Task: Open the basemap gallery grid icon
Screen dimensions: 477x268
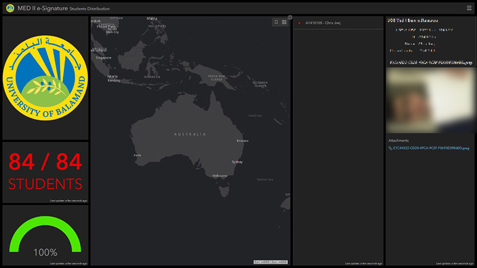Action: click(284, 22)
